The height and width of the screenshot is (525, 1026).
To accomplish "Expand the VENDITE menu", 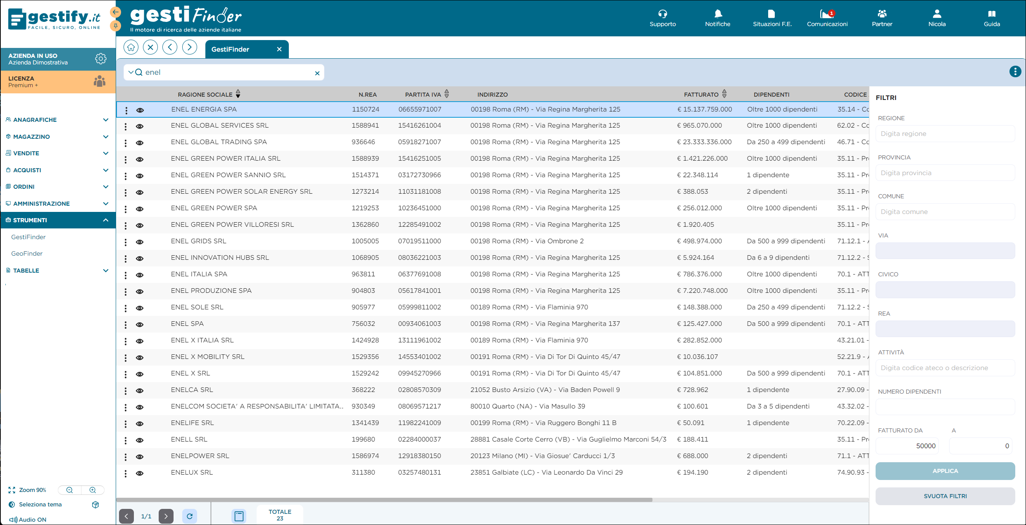I will click(58, 153).
